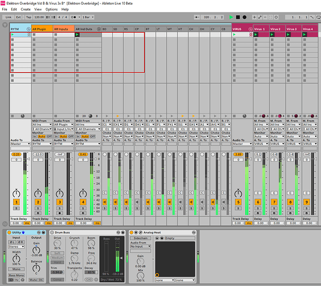The image size is (321, 286).
Task: Launch the first RYTM group scene clip
Action: pos(13,34)
